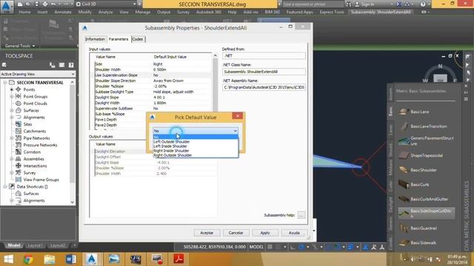Click the Survey icon in Toolspace tree
This screenshot has height=266, width=474.
pos(19,173)
